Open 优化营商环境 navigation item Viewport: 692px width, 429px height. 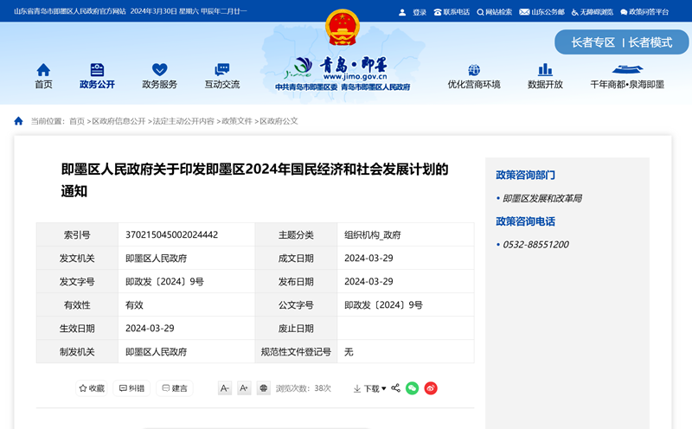pyautogui.click(x=473, y=76)
